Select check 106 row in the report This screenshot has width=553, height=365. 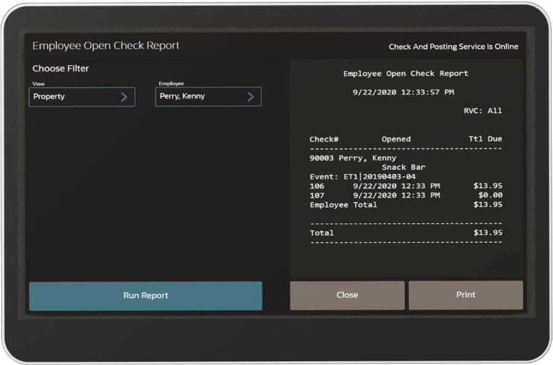(x=406, y=186)
